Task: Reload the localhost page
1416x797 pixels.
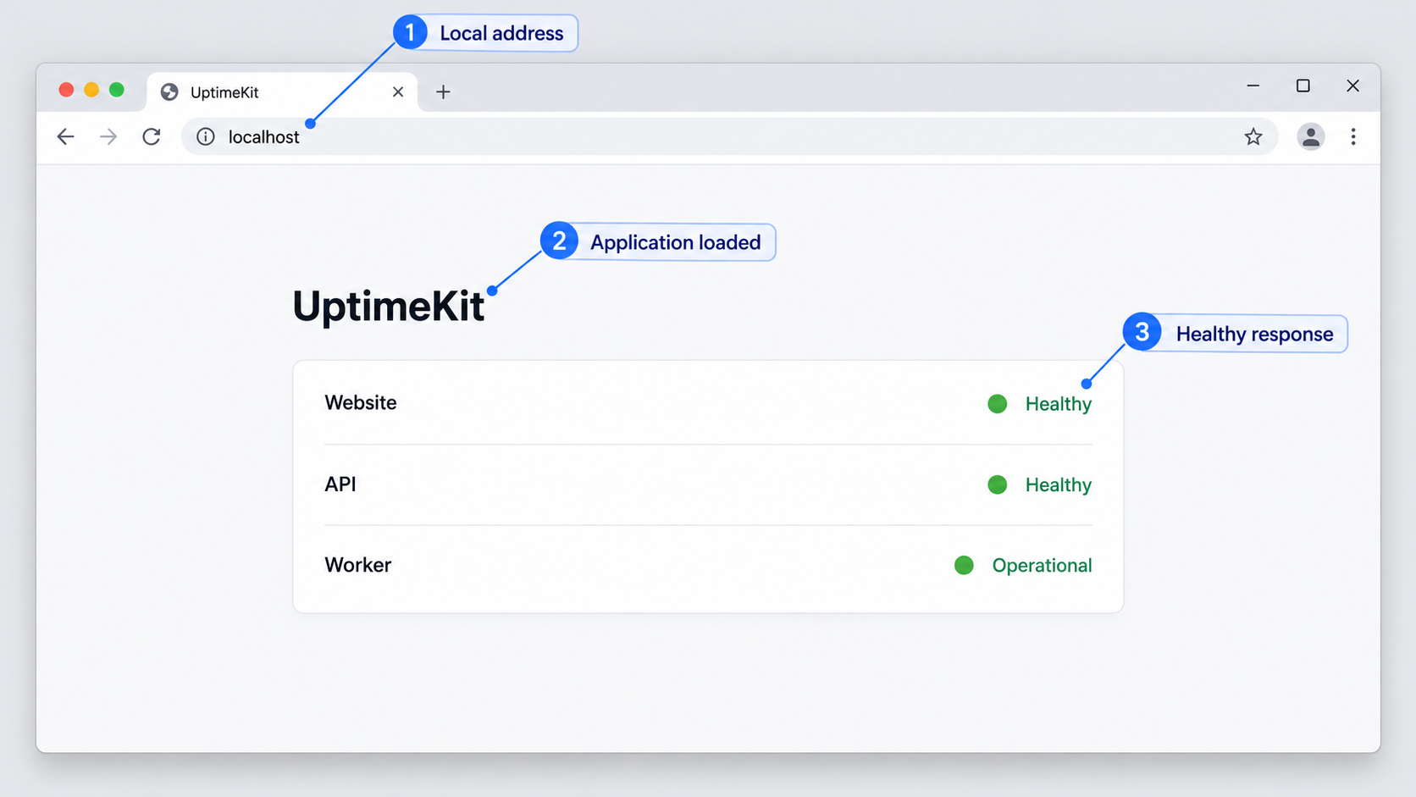Action: [152, 136]
